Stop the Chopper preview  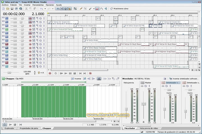tap(15, 125)
